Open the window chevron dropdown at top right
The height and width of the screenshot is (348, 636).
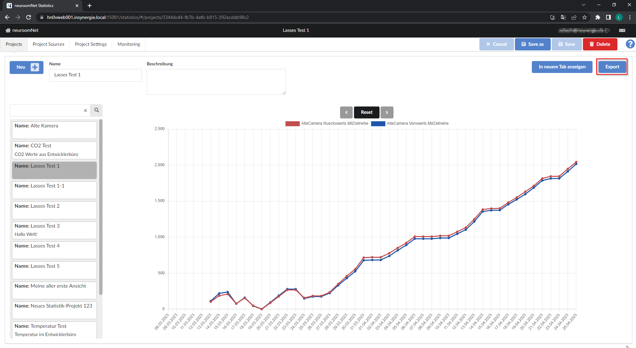pos(583,5)
